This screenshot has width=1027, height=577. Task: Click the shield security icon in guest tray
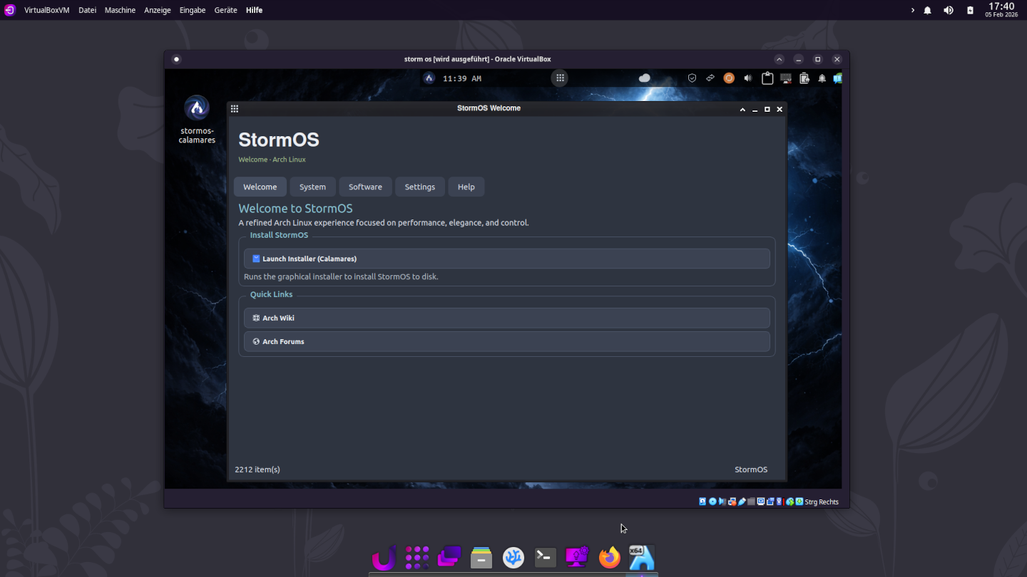click(x=692, y=78)
